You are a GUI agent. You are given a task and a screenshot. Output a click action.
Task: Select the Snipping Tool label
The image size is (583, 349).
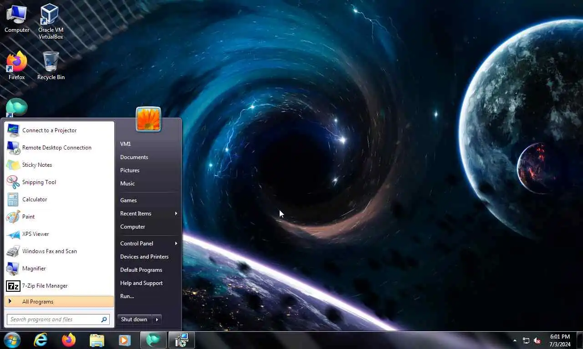39,182
